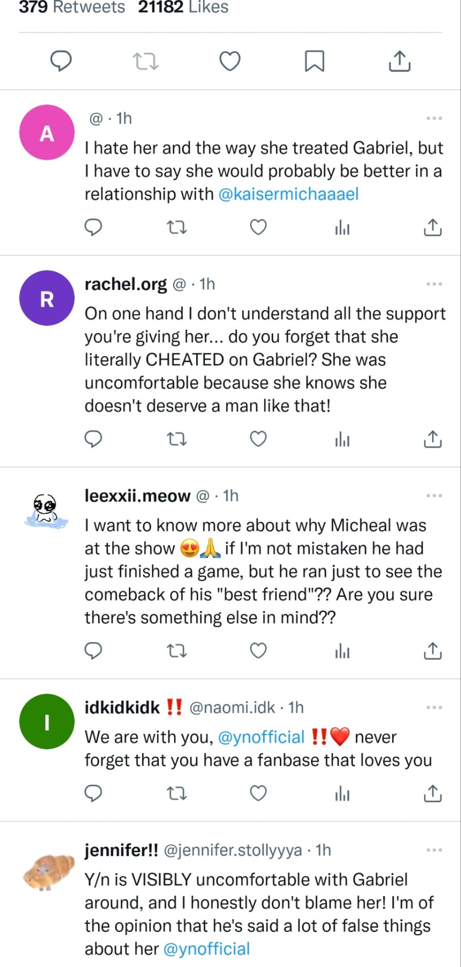
Task: Expand options menu for jennifer!! reply
Action: tap(434, 850)
